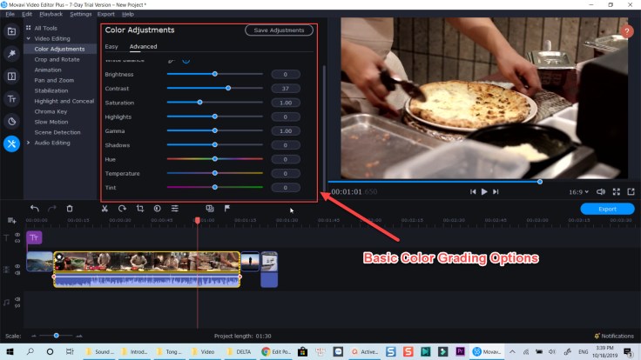
Task: Open the Import media tab icon
Action: [x=11, y=31]
